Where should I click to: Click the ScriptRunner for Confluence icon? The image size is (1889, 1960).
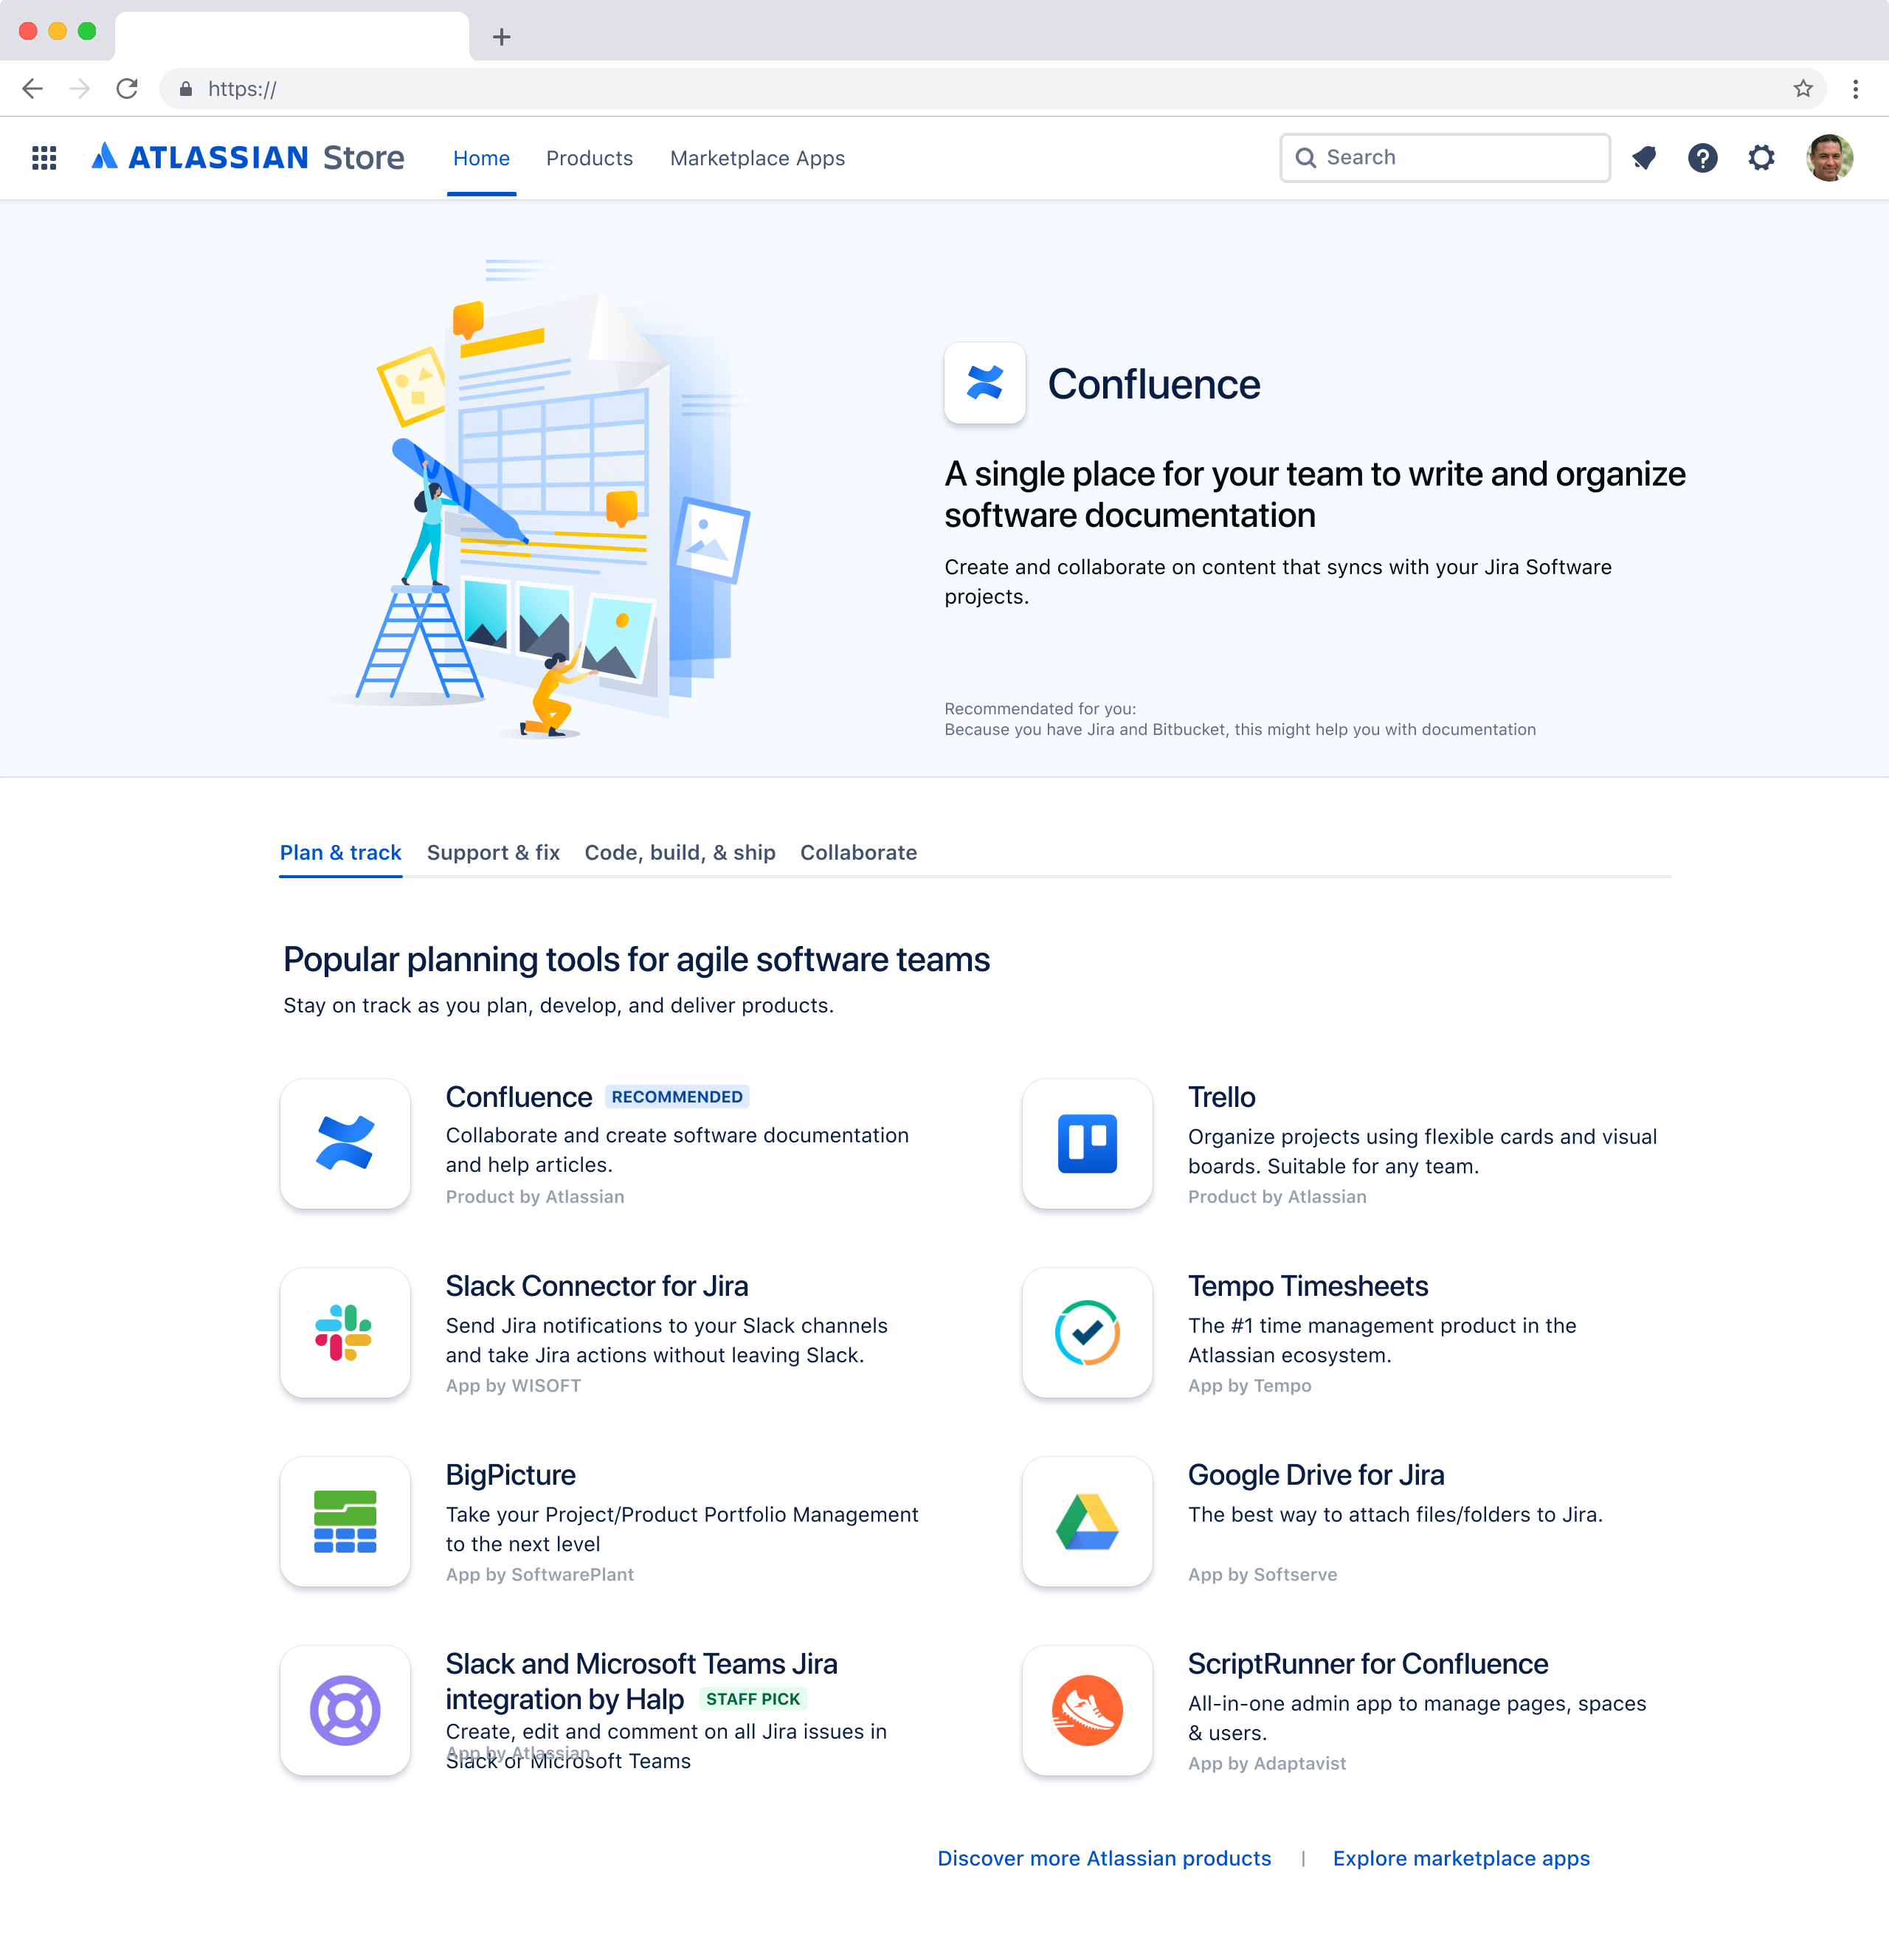tap(1087, 1710)
